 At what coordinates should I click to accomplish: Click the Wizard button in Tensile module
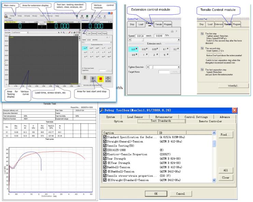click(234, 85)
